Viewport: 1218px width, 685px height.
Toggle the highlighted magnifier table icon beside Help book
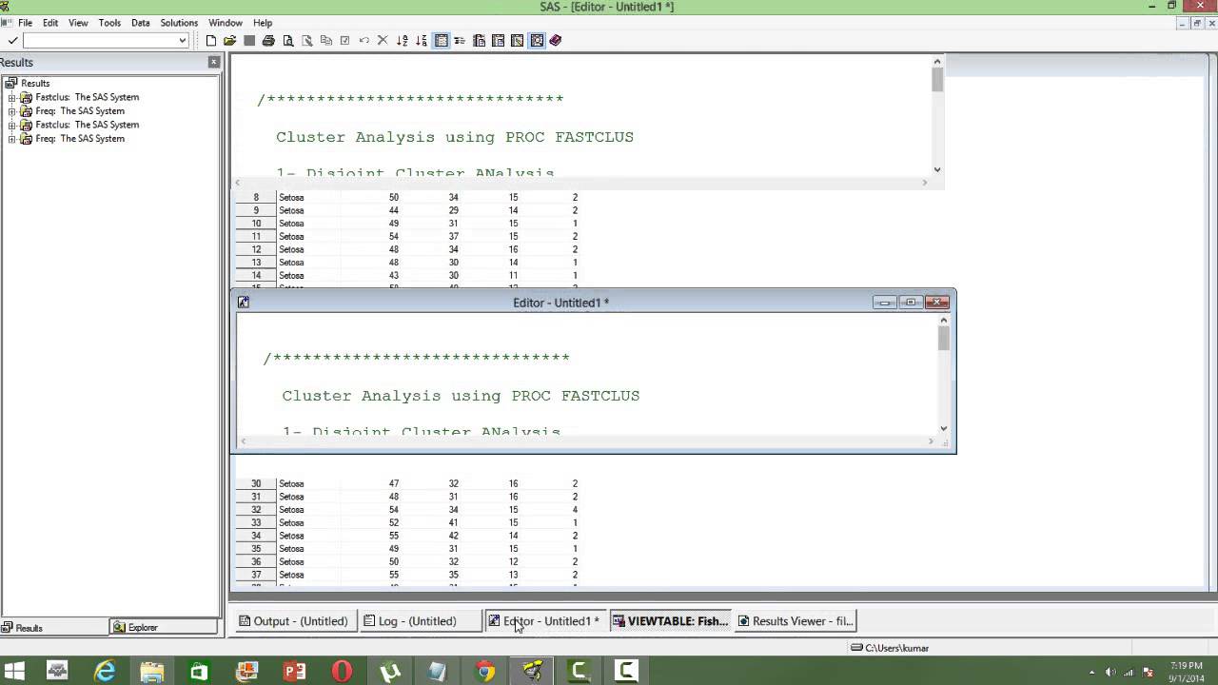click(537, 41)
